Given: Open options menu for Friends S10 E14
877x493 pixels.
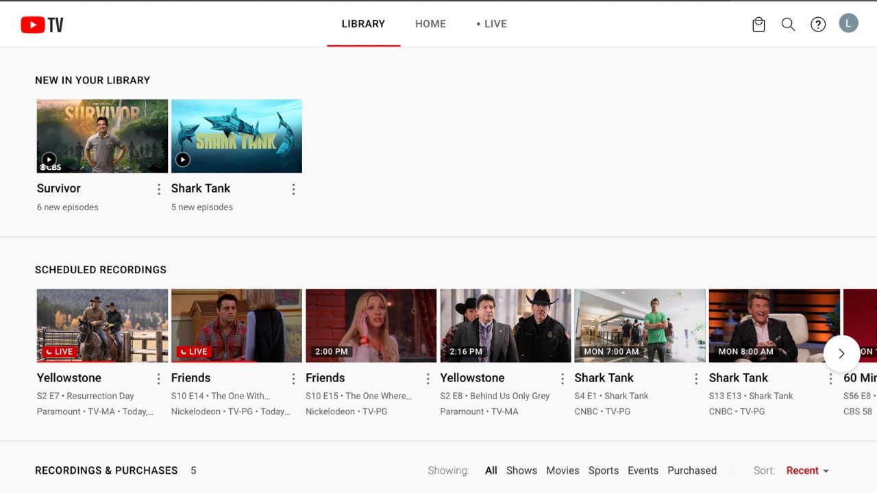Looking at the screenshot, I should tap(293, 378).
